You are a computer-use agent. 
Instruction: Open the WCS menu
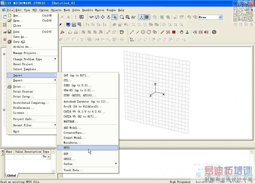coord(35,10)
